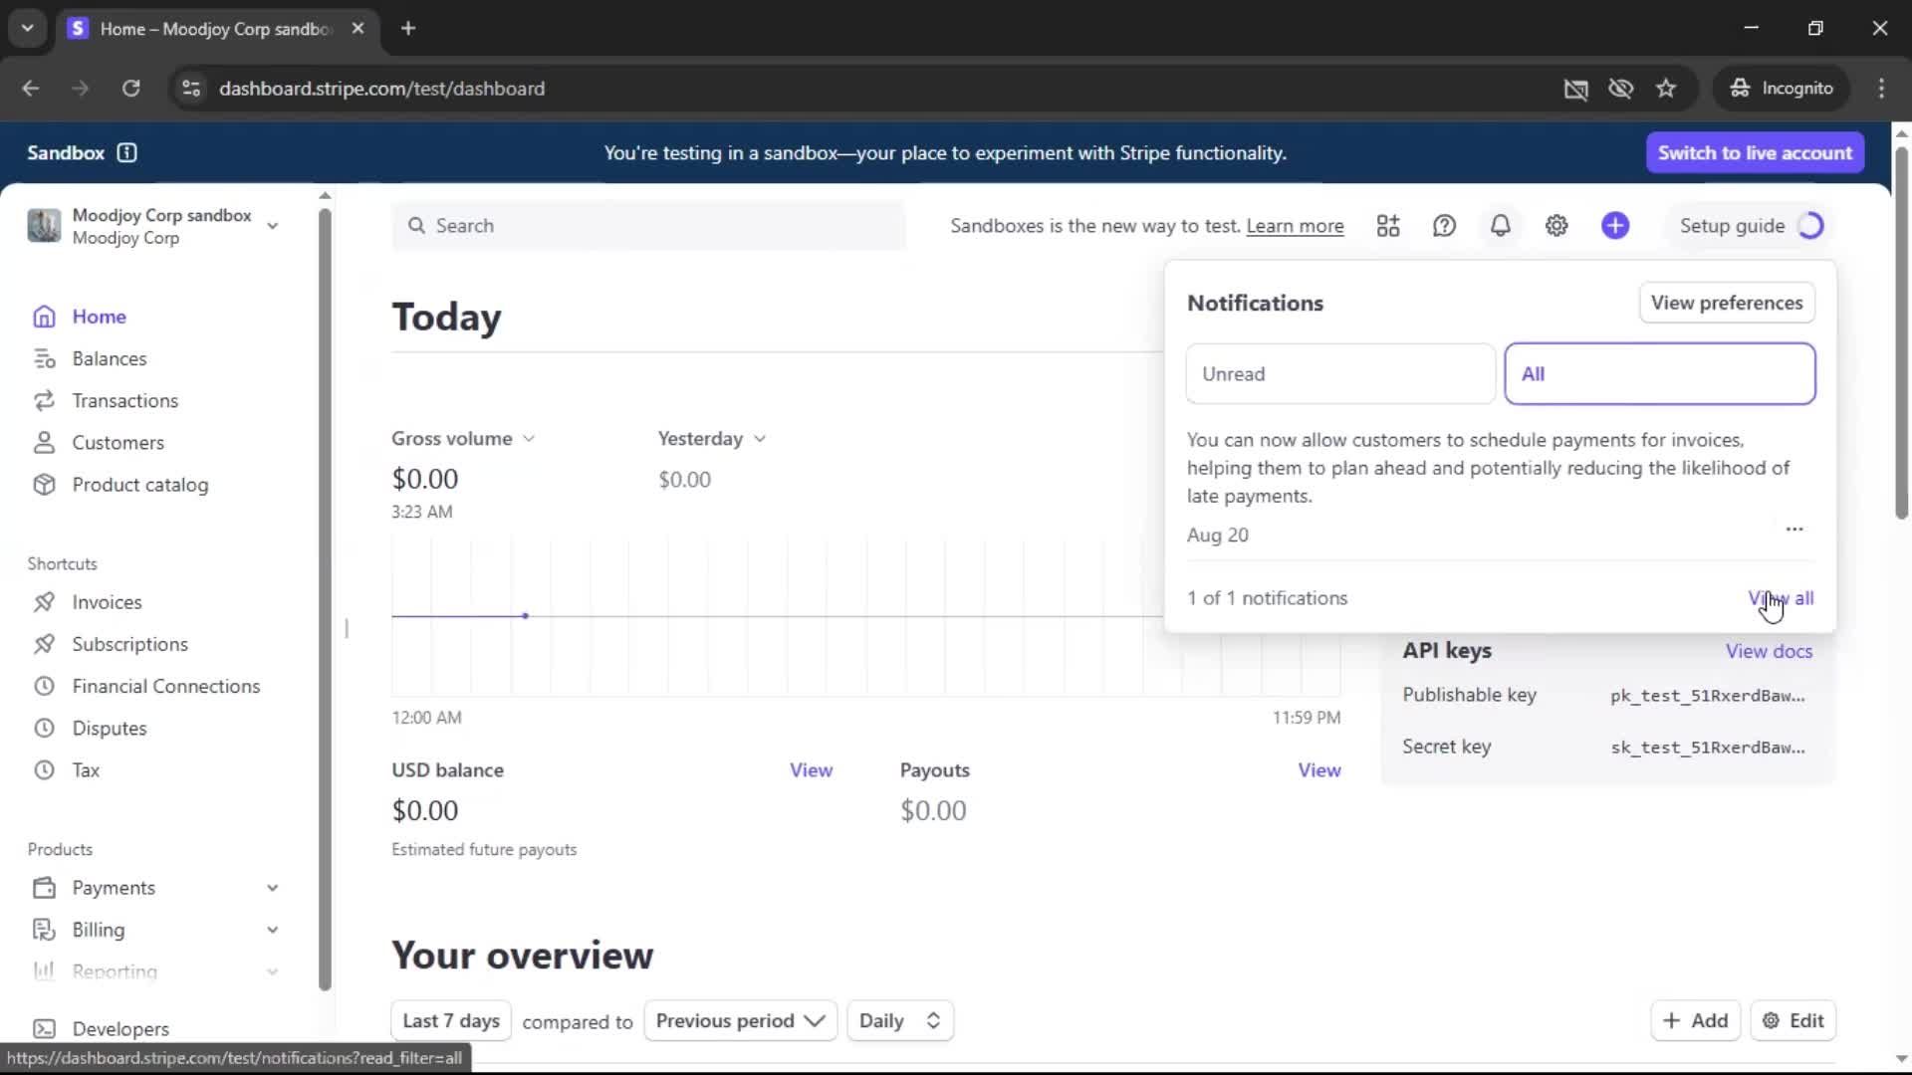Click the settings gear icon
Image resolution: width=1912 pixels, height=1075 pixels.
[1556, 226]
